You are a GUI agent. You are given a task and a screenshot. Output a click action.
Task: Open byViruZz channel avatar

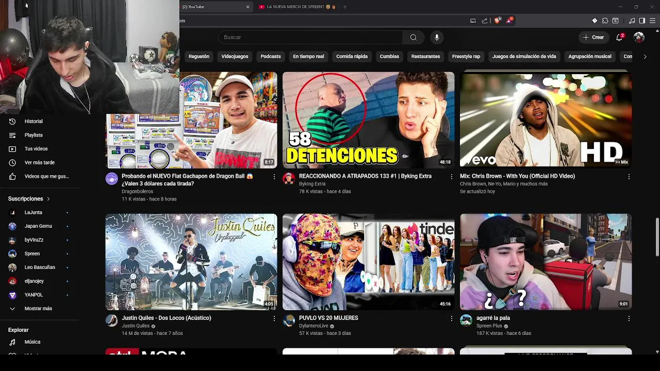12,240
